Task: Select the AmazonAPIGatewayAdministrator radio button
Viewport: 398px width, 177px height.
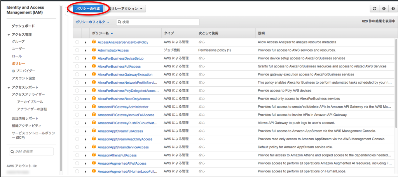Action: pyautogui.click(x=77, y=107)
